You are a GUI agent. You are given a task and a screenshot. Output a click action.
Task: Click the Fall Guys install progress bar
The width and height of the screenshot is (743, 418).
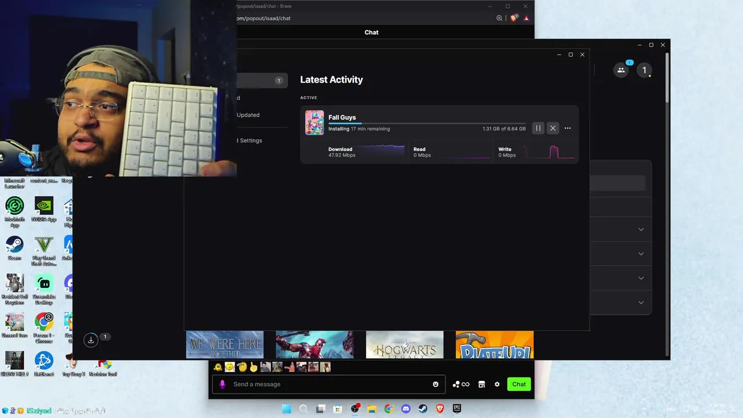click(x=427, y=123)
